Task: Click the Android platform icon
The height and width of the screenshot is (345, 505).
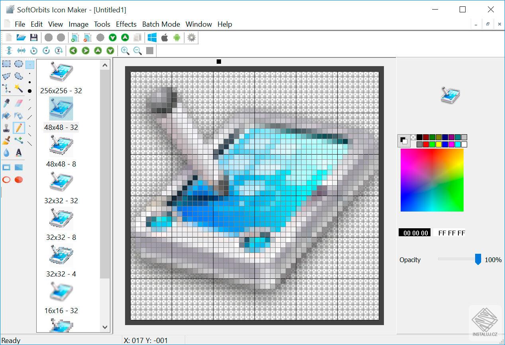Action: click(x=176, y=37)
